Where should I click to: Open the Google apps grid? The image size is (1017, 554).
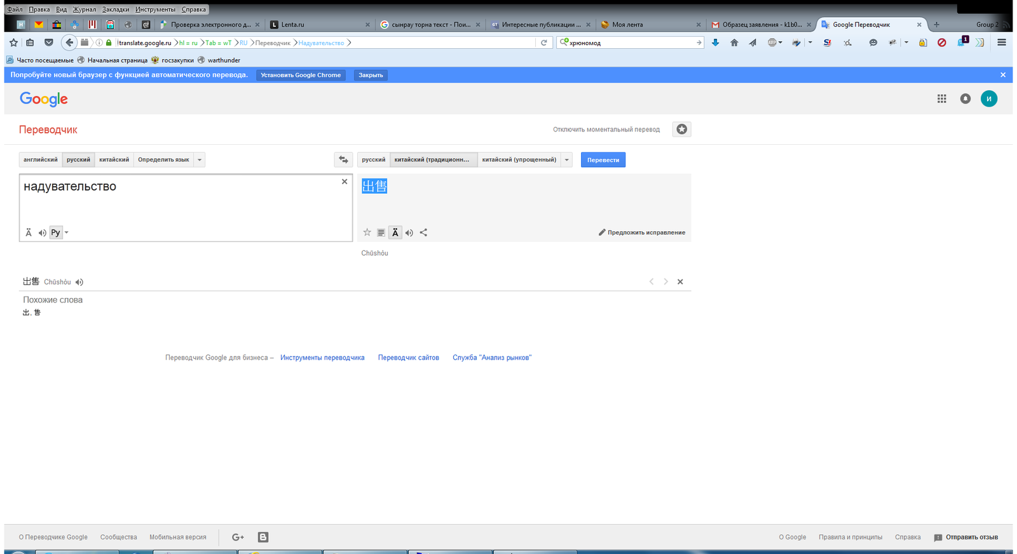[942, 98]
